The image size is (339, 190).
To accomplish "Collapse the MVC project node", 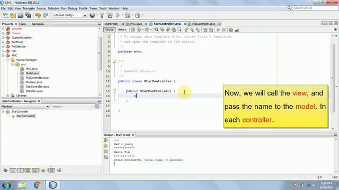I will 3,55.
